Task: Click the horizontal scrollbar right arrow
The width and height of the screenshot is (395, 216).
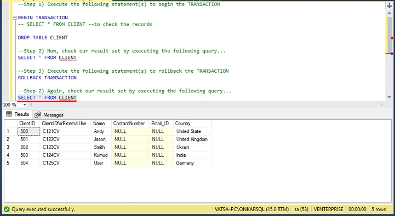Action: click(x=382, y=104)
